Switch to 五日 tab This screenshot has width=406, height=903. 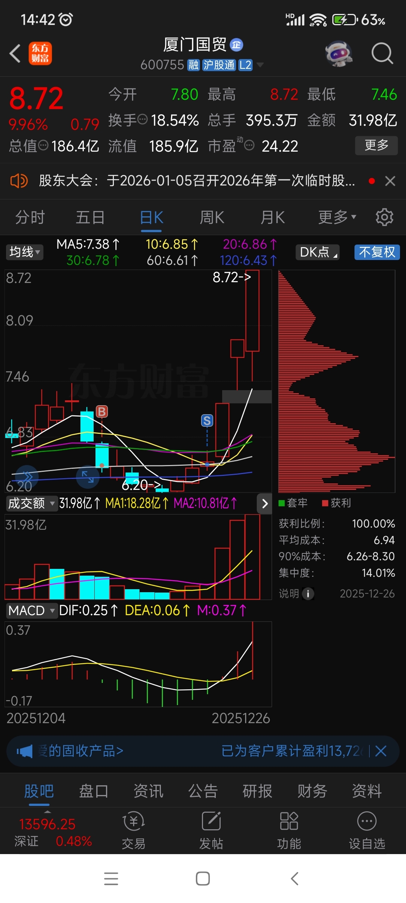pos(90,217)
